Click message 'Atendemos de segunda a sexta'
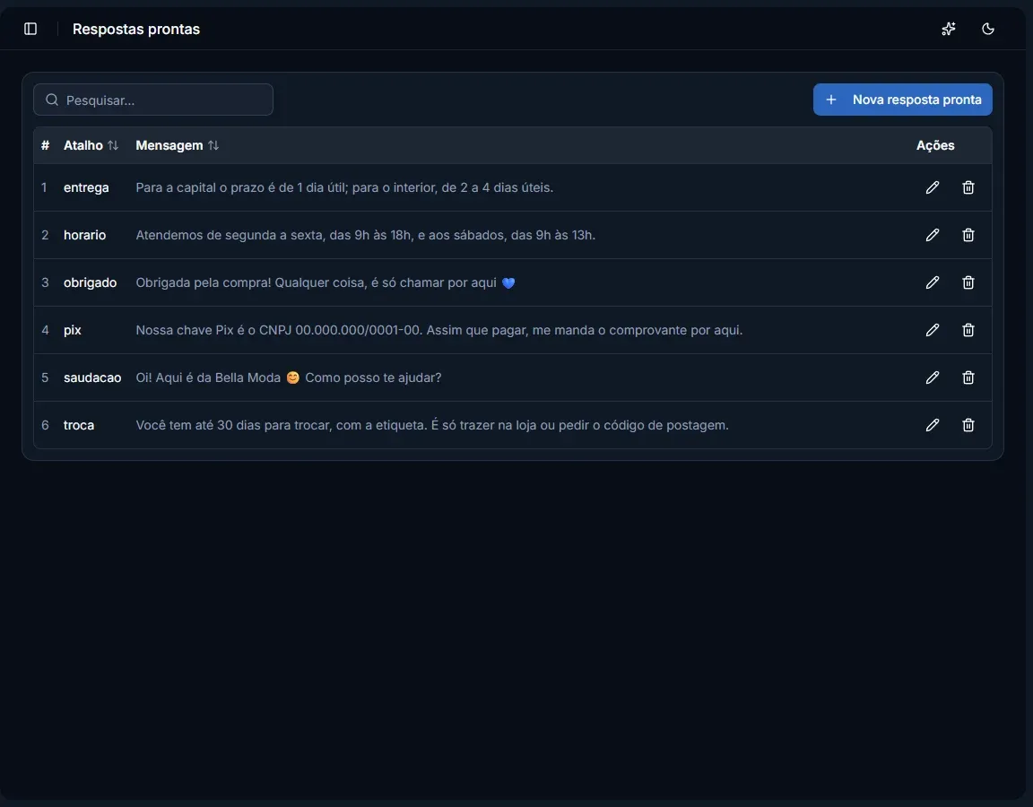The width and height of the screenshot is (1033, 807). [x=366, y=235]
